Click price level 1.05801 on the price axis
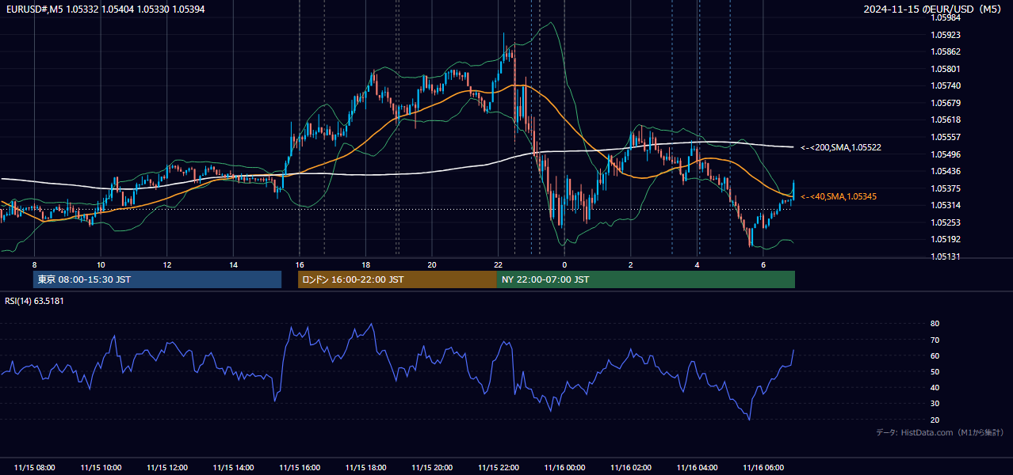The width and height of the screenshot is (1013, 475). [x=946, y=69]
